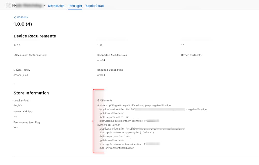259x165 pixels.
Task: Open the Xcode Cloud tab
Action: (x=95, y=6)
